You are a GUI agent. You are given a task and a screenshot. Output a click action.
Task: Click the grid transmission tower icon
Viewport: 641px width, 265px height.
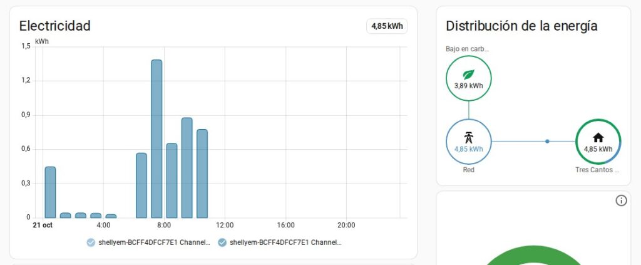pos(468,138)
